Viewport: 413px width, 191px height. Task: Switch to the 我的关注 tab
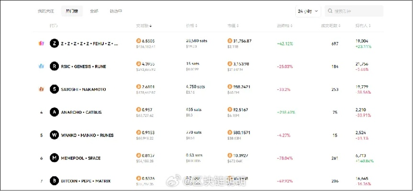(x=46, y=11)
